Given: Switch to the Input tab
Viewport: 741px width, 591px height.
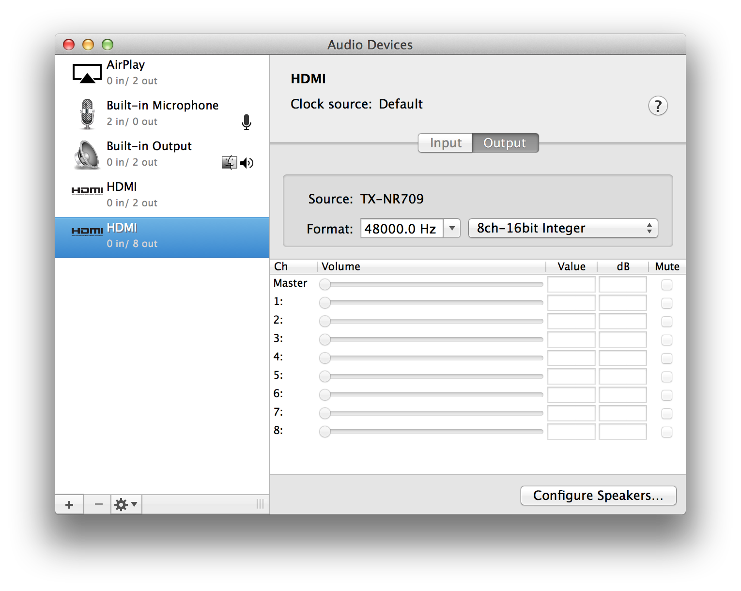Looking at the screenshot, I should pyautogui.click(x=445, y=143).
